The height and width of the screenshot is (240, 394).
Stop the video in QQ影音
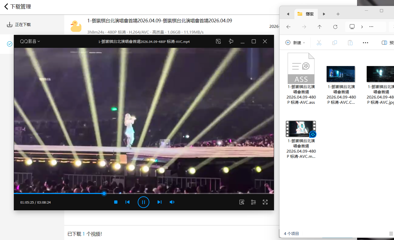116,202
